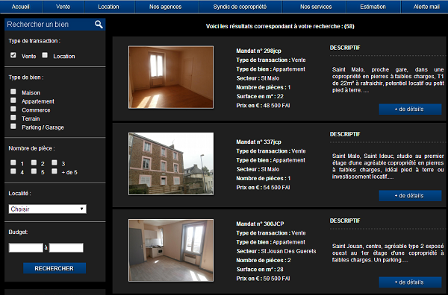
Task: Select the Parking / Garage checkbox
Action: [x=13, y=126]
